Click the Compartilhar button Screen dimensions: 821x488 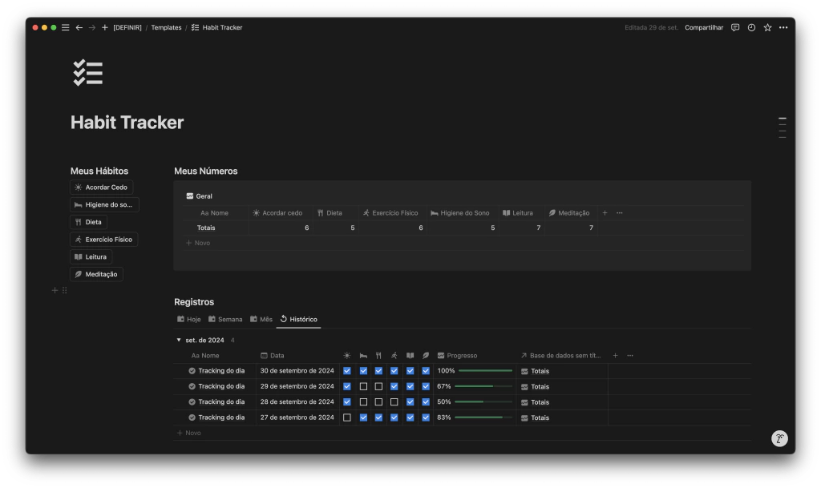coord(703,27)
